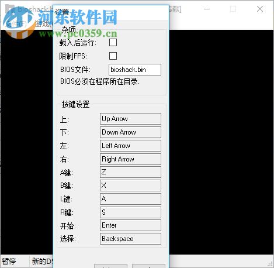Select the 下 key field showing Down Arrow
This screenshot has height=268, width=274.
click(130, 132)
